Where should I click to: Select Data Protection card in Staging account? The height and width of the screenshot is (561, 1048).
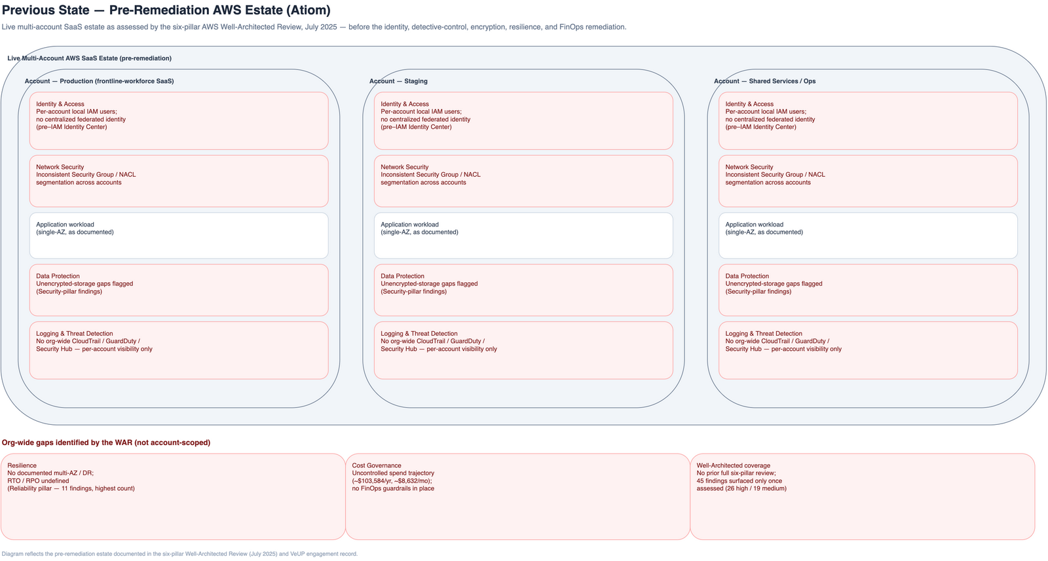[x=523, y=290]
